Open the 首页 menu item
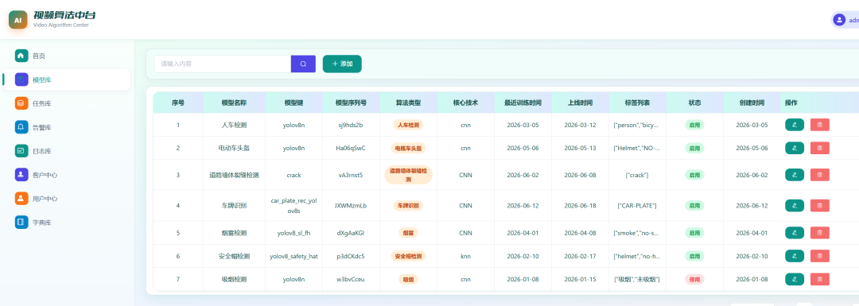859x306 pixels. pos(67,56)
